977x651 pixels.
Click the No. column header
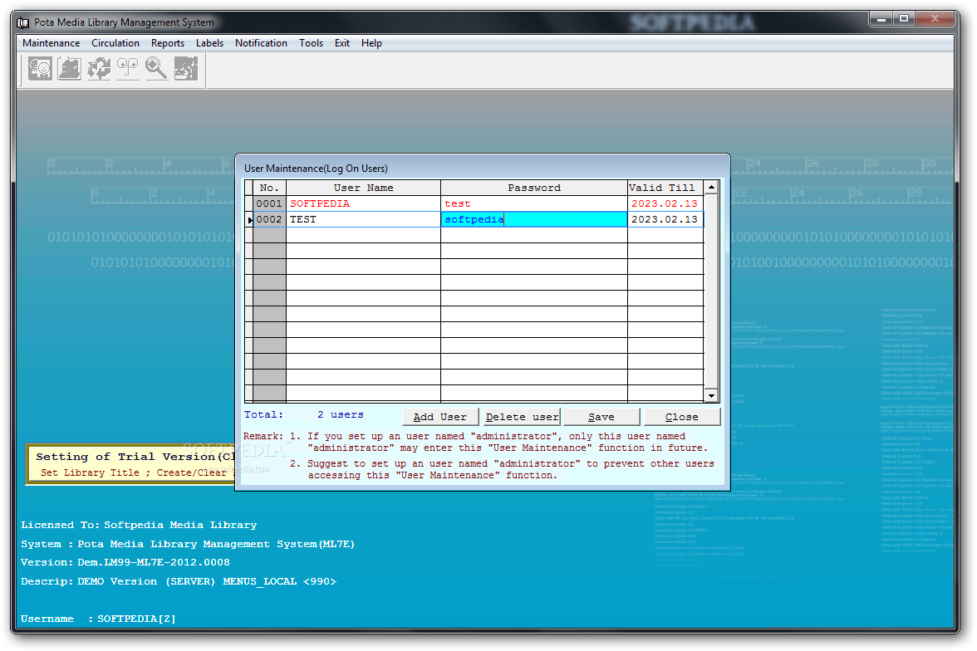pos(269,188)
